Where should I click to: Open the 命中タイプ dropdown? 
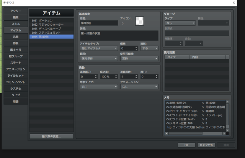[x=99, y=87]
